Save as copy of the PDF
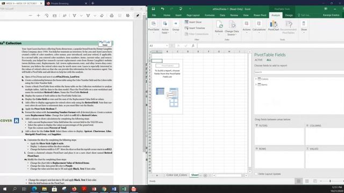 (128, 16)
